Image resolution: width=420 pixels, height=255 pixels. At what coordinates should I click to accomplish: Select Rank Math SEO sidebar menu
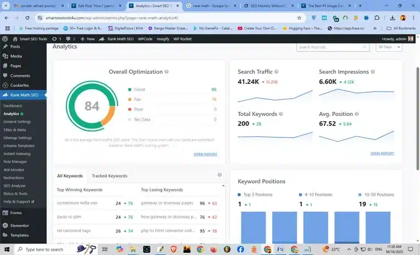point(23,95)
